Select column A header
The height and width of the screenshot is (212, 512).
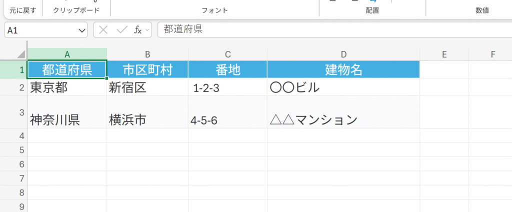pyautogui.click(x=67, y=54)
